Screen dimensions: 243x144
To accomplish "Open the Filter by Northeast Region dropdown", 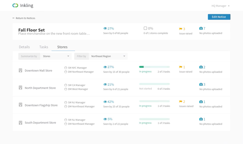I will tap(108, 56).
